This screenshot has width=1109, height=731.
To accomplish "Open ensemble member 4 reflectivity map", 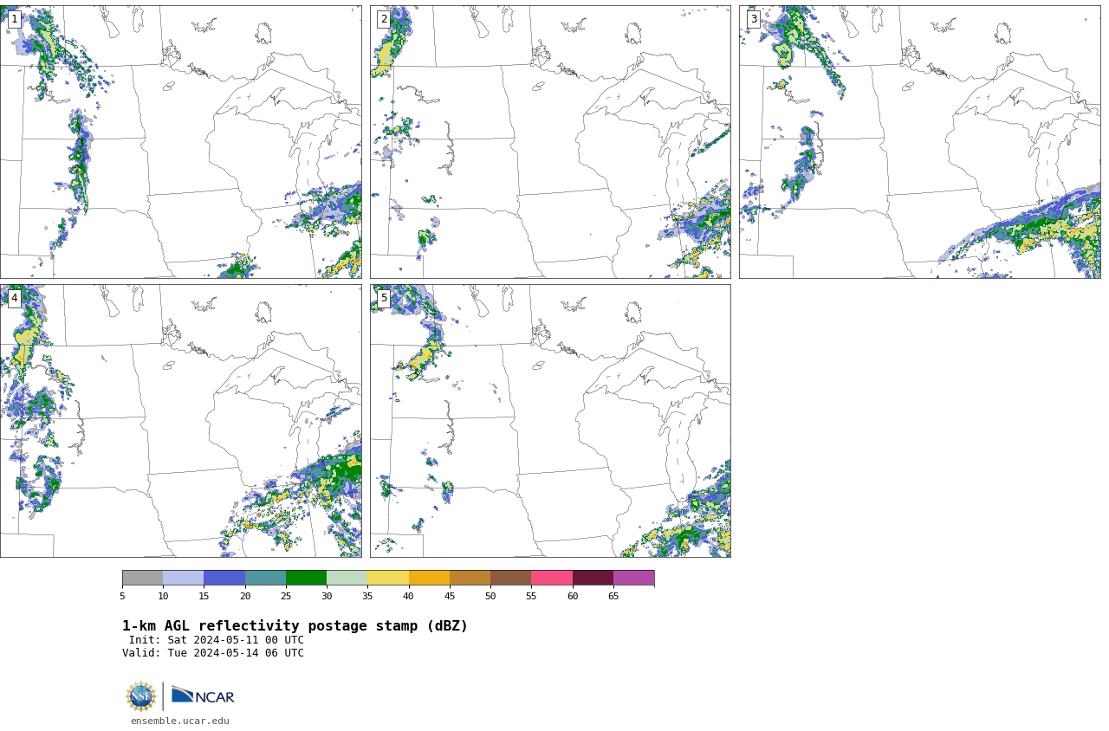I will tap(181, 421).
